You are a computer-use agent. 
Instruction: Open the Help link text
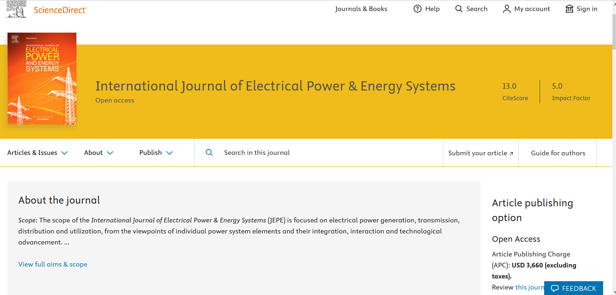[x=432, y=9]
